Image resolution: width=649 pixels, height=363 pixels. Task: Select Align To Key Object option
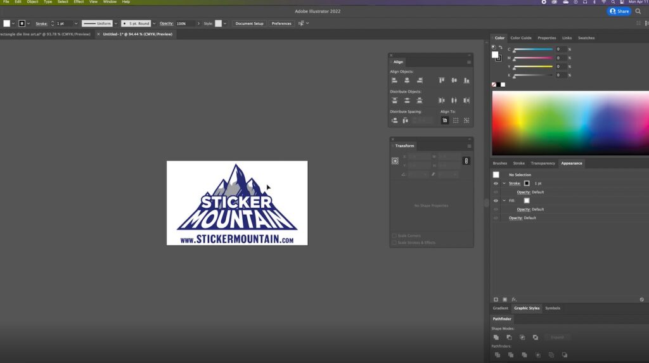tap(466, 120)
